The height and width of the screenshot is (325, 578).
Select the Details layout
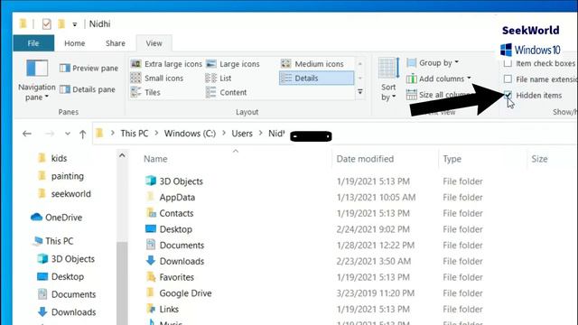click(316, 79)
